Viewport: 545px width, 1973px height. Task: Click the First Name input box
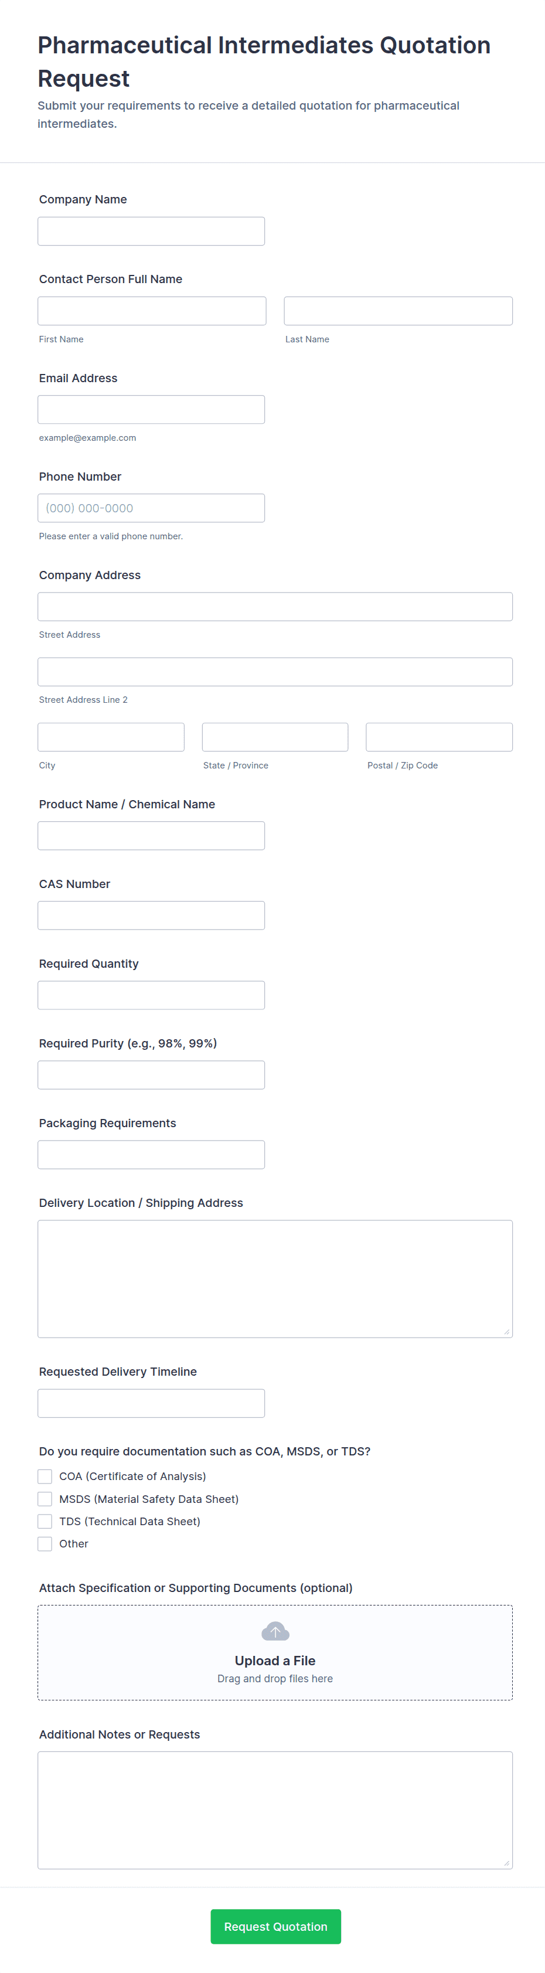(x=152, y=311)
